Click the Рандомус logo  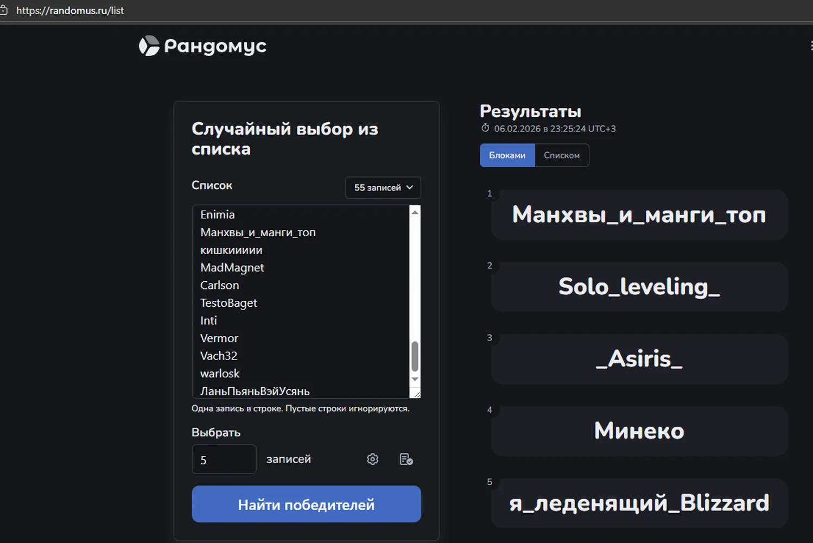click(x=202, y=46)
